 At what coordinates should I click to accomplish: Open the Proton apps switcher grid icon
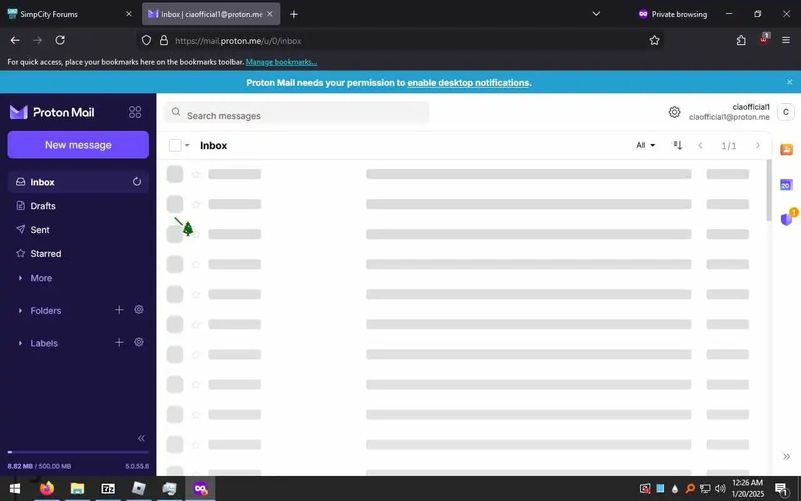[x=135, y=112]
